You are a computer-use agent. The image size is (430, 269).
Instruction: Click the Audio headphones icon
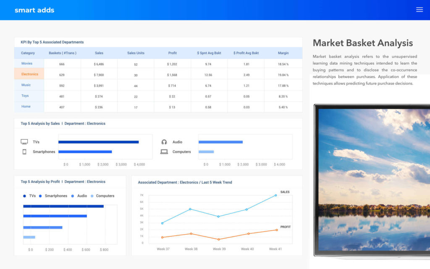click(x=164, y=142)
